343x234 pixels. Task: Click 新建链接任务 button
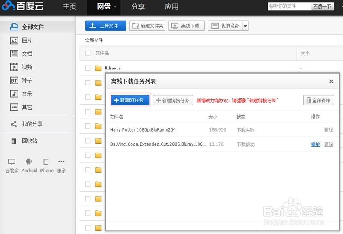(x=173, y=100)
